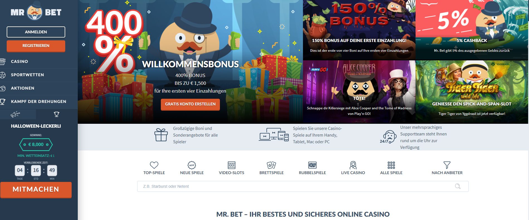Screen dimensions: 529x220
Task: Switch to the megaphone win tab
Action: point(15,114)
